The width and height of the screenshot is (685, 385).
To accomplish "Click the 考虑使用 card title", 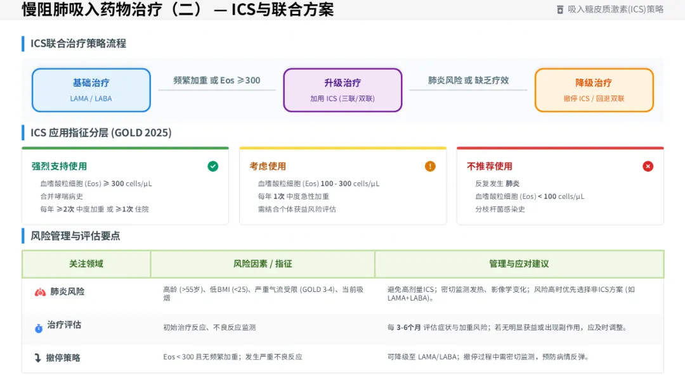I will (x=268, y=167).
